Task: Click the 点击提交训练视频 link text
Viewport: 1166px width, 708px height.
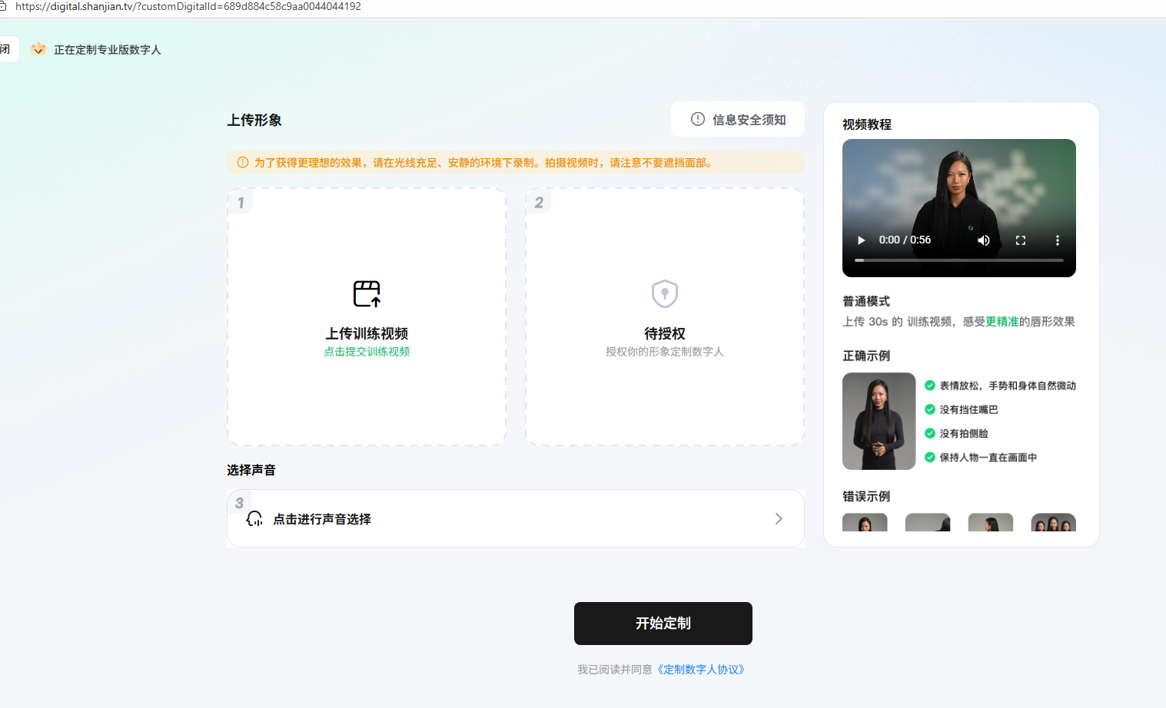Action: (367, 352)
